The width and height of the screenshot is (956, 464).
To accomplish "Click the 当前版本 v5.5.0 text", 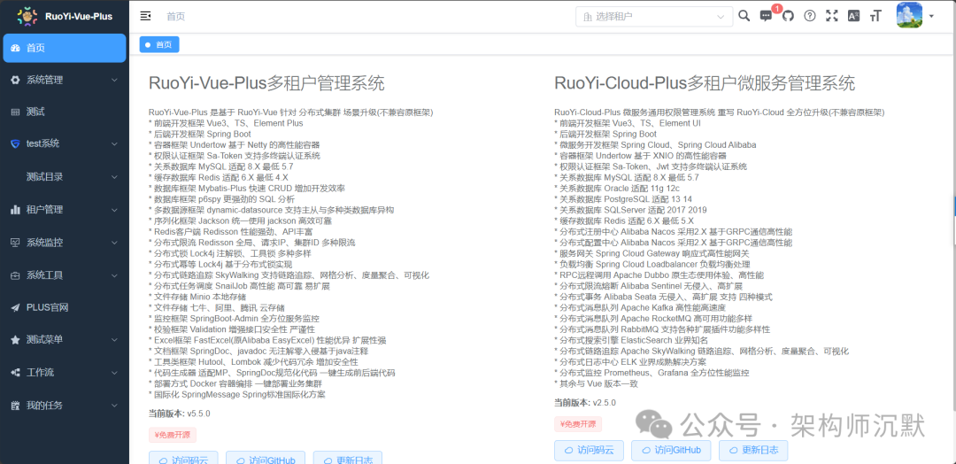I will pos(179,414).
